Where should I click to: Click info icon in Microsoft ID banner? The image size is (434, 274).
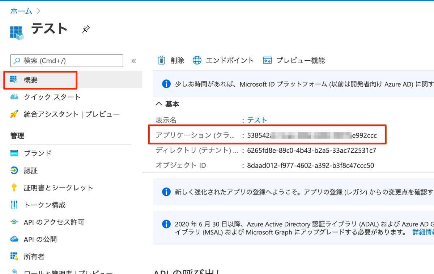coord(166,84)
